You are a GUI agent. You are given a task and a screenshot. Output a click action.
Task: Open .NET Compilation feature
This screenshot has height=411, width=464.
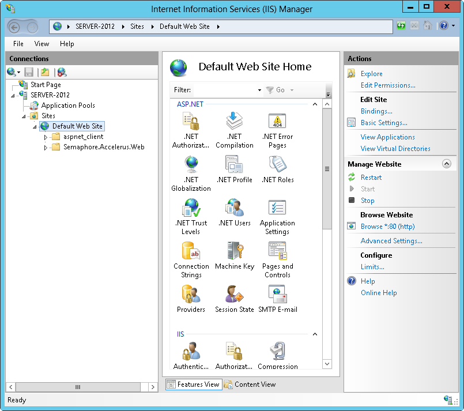pyautogui.click(x=235, y=130)
